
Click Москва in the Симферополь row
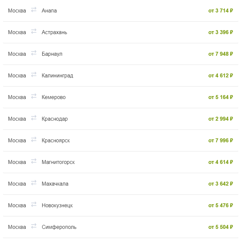coord(17,227)
